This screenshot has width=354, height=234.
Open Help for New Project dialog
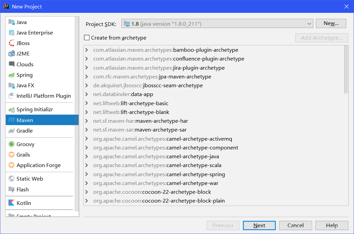[332, 226]
